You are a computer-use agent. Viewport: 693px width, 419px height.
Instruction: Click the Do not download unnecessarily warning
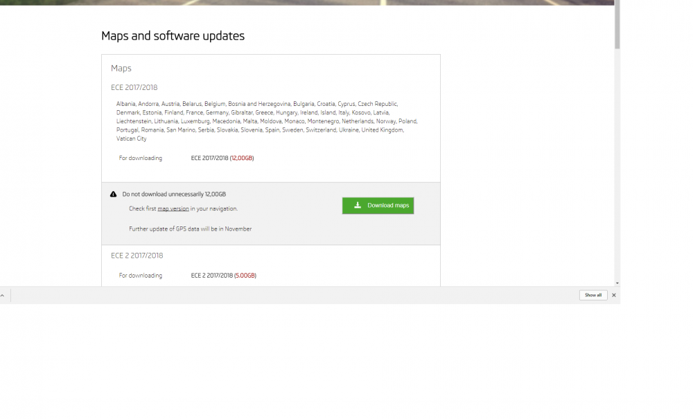[174, 195]
